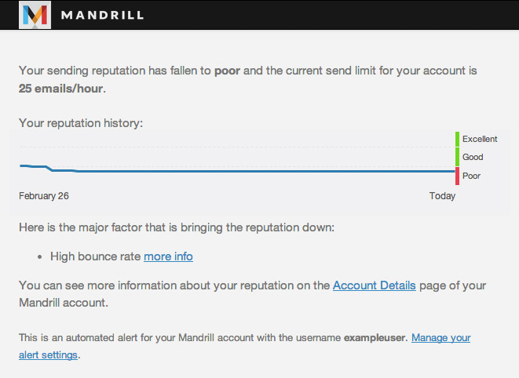Click the exampleuser username text
519x378 pixels.
[375, 338]
